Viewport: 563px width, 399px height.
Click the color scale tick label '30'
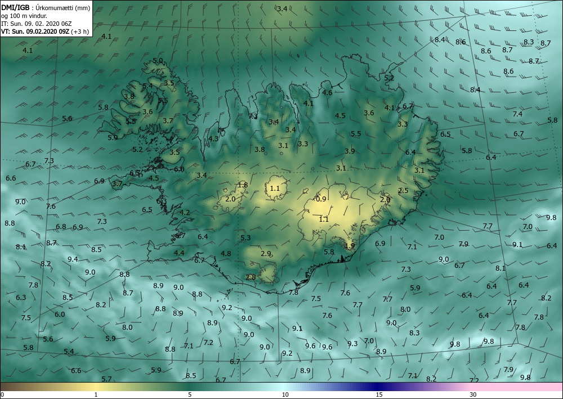[473, 395]
